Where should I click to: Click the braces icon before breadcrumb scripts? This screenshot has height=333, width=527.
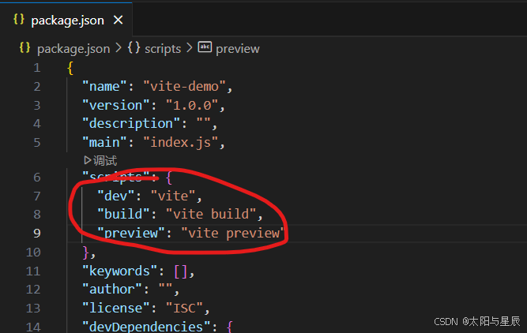pyautogui.click(x=134, y=48)
